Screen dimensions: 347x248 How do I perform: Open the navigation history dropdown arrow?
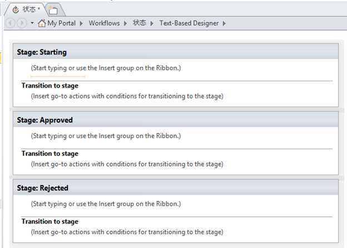(32, 23)
